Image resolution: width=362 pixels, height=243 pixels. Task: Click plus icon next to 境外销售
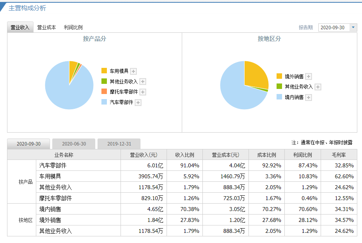[309, 77]
